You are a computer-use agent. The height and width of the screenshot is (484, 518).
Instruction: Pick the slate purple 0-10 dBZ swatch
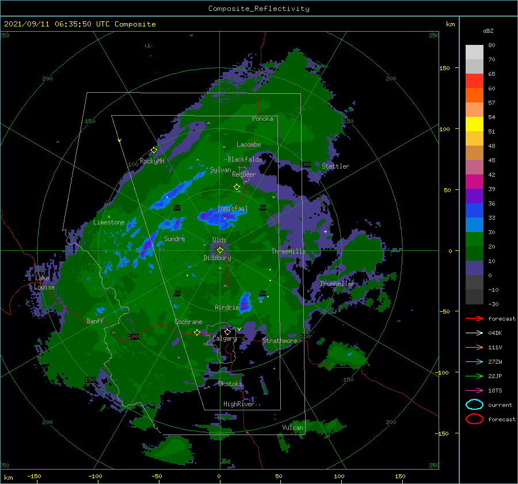[474, 268]
